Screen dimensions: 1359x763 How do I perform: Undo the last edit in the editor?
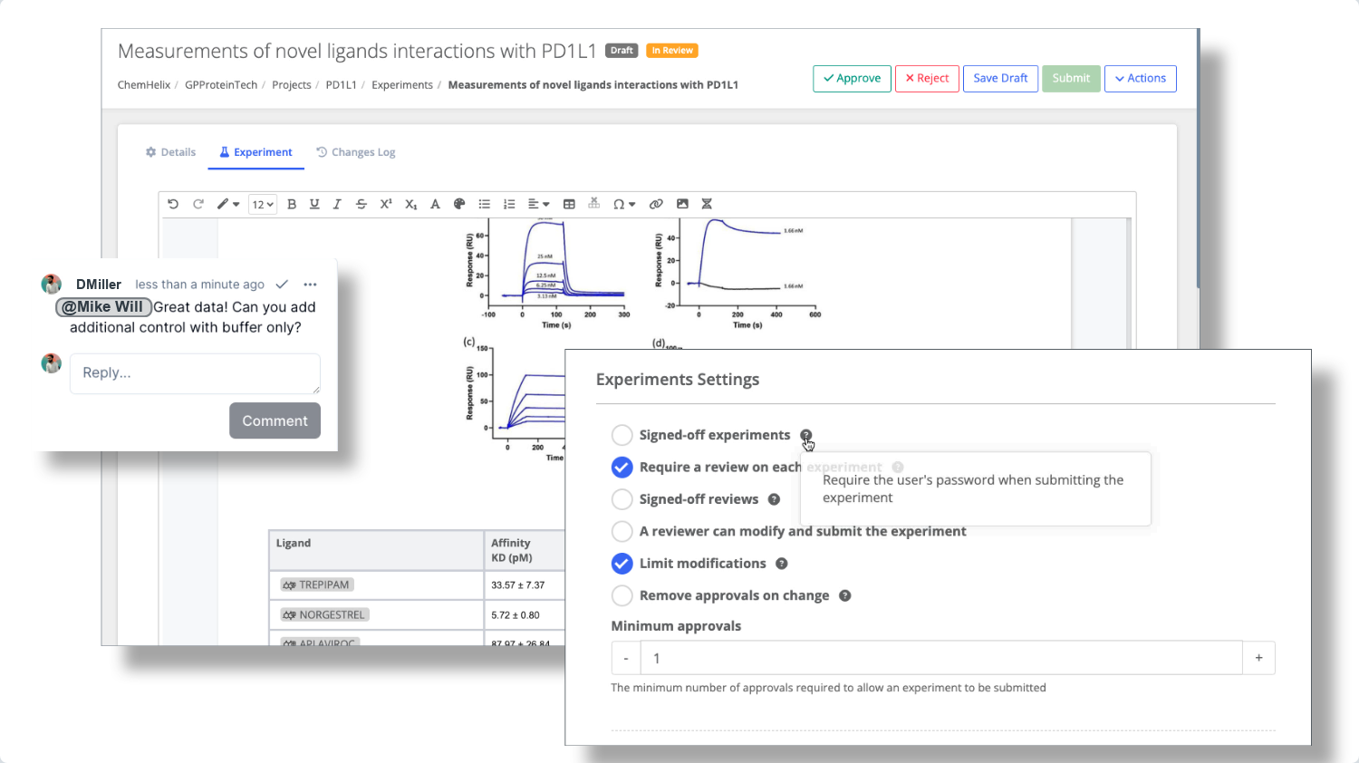[174, 204]
